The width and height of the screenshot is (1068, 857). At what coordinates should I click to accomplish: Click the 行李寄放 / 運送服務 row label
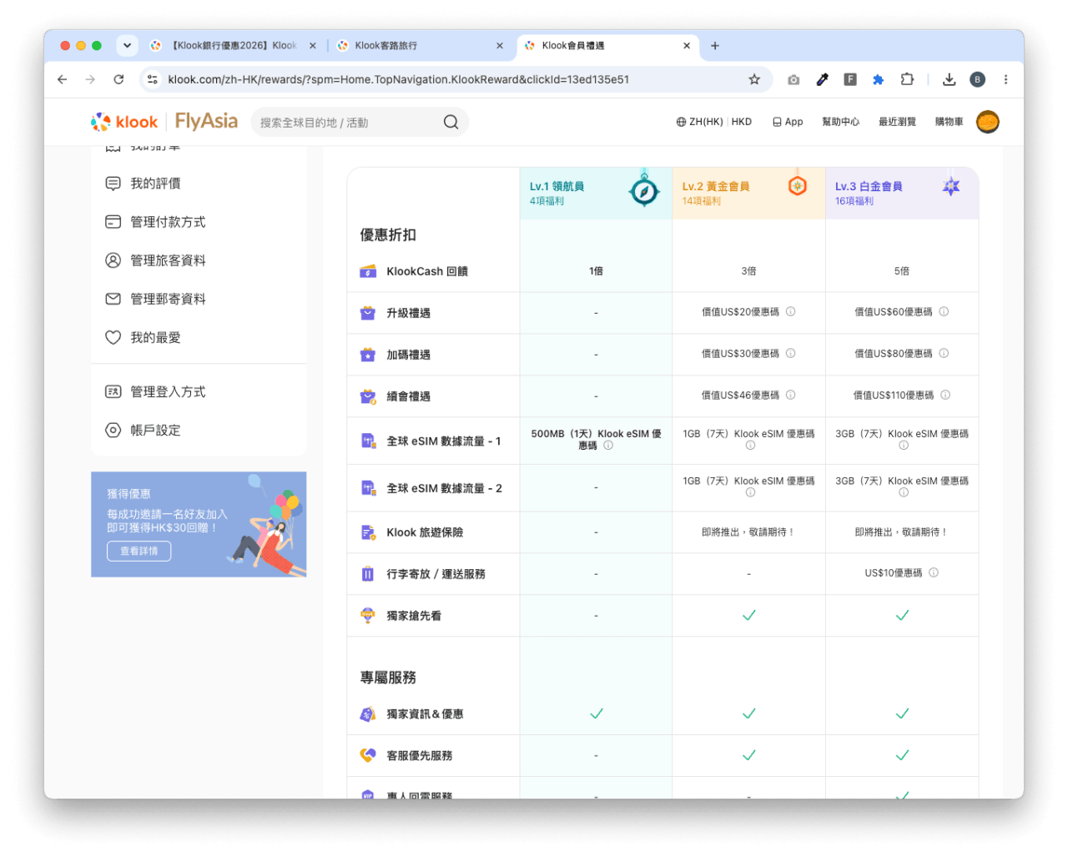point(436,574)
